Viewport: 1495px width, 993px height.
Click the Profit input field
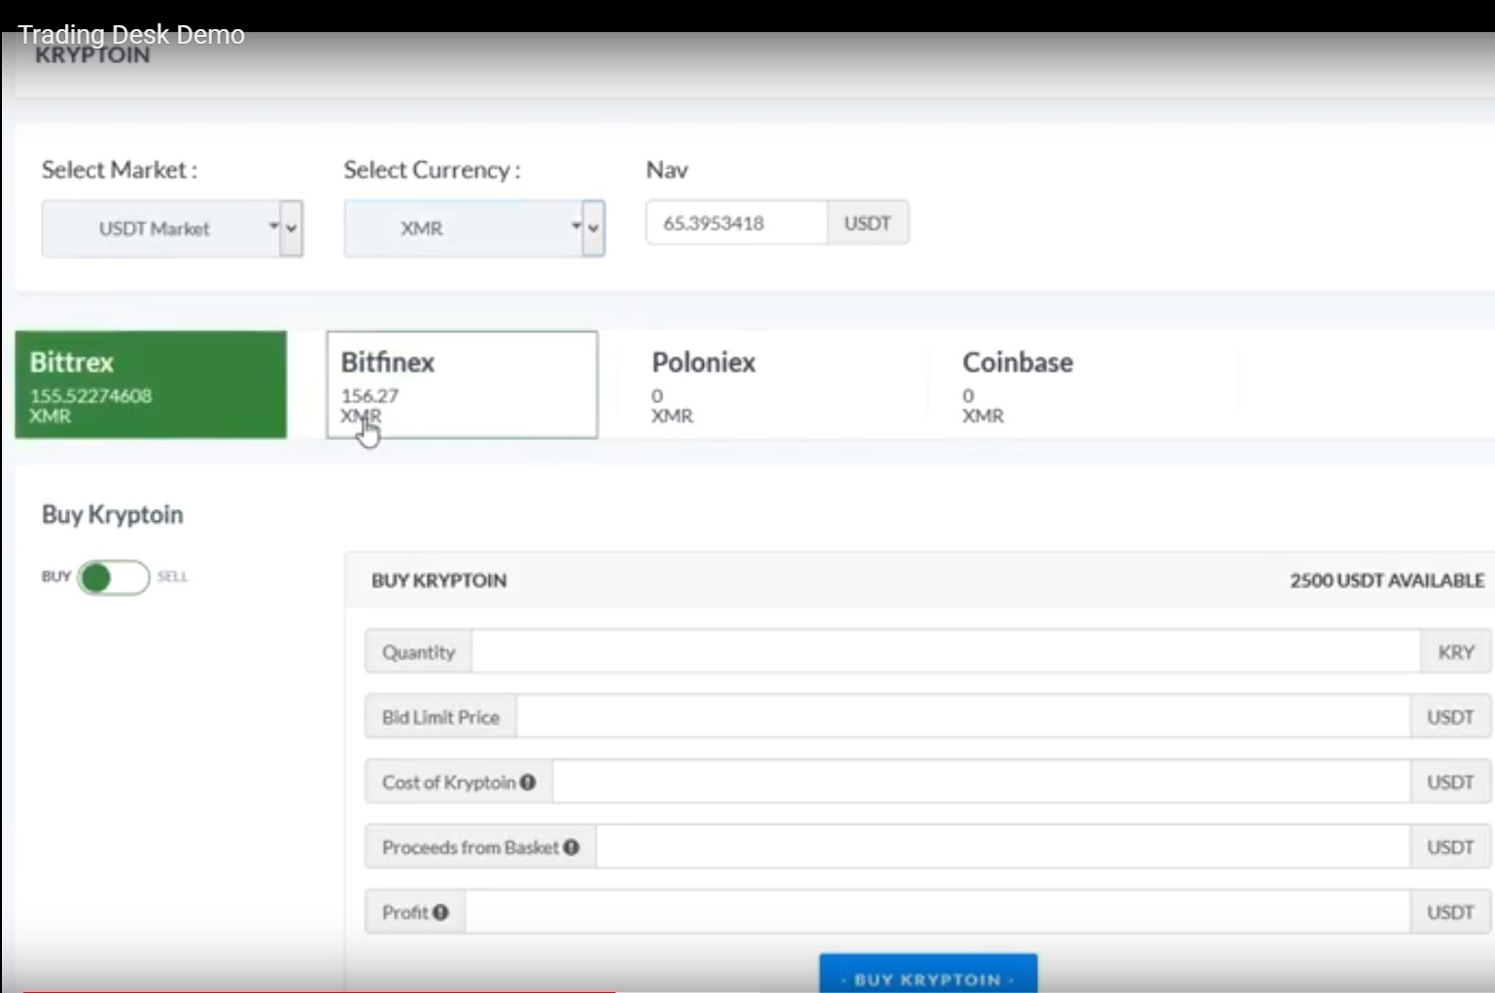[x=938, y=912]
